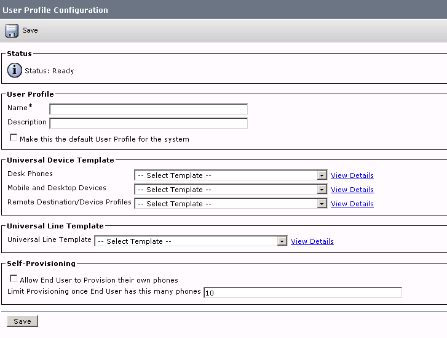Click the floppy disk Save icon in toolbar
The height and width of the screenshot is (338, 447).
point(12,31)
